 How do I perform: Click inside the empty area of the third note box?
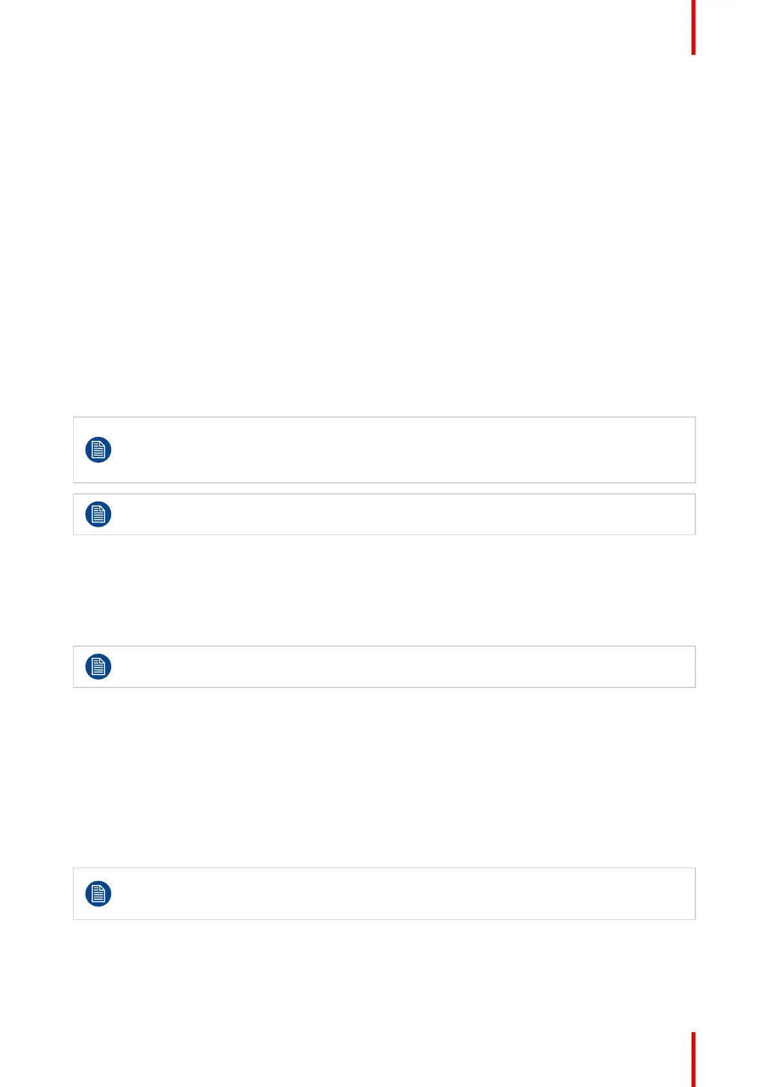tap(400, 667)
